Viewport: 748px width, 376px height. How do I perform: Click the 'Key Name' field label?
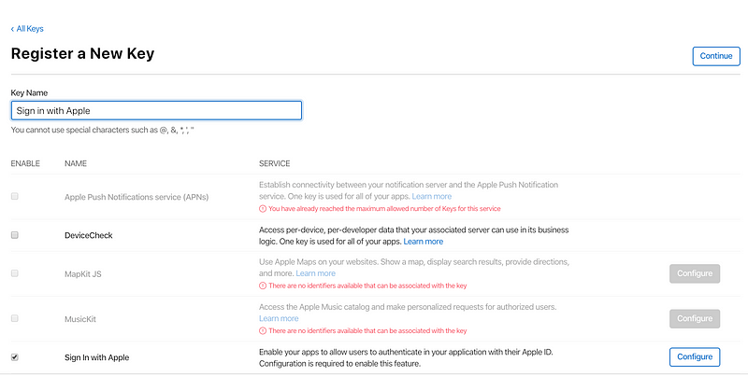point(29,92)
